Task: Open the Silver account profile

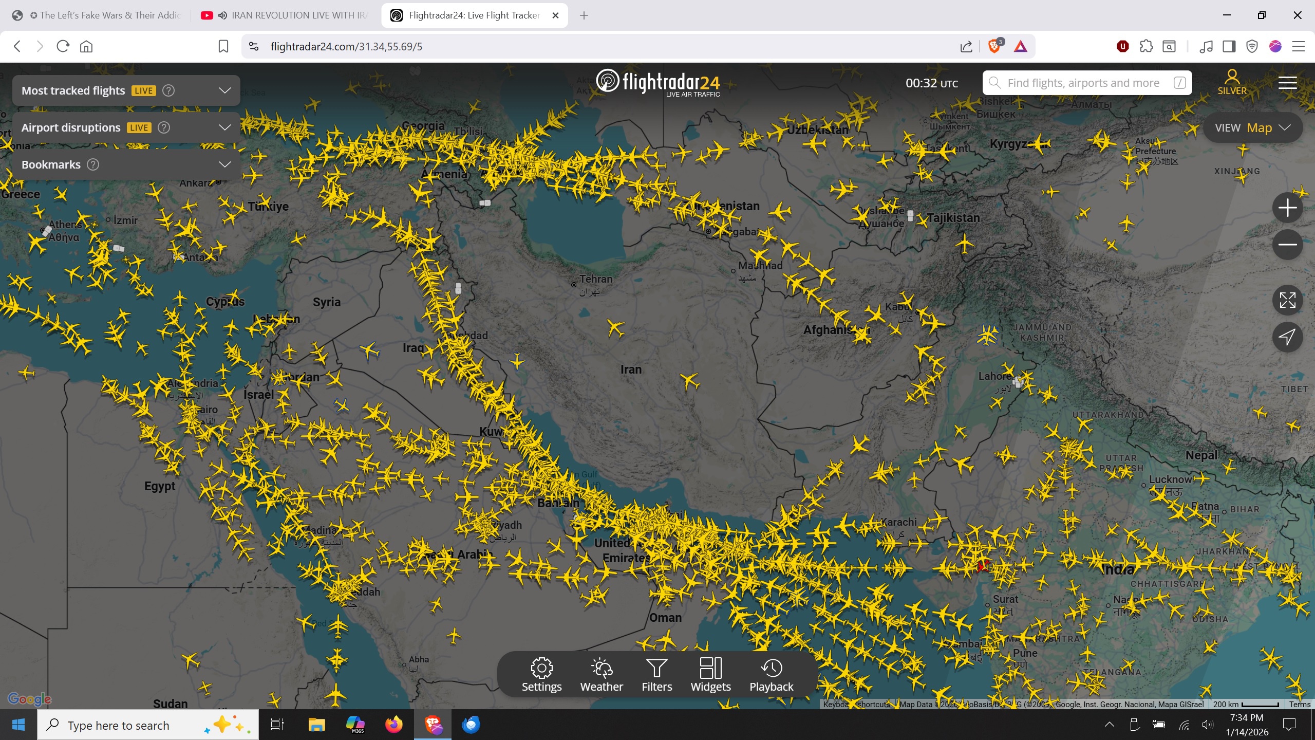Action: (x=1232, y=82)
